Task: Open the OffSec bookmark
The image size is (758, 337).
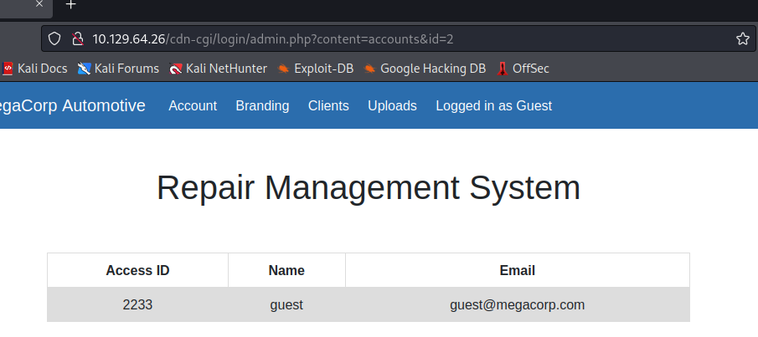Action: 523,69
